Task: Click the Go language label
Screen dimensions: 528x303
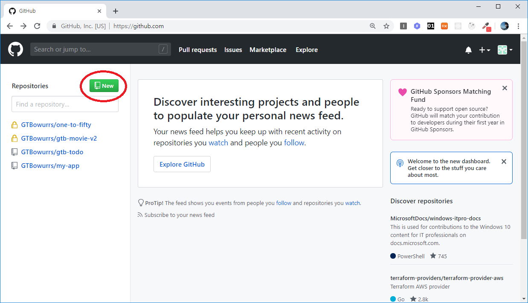Action: click(x=401, y=299)
